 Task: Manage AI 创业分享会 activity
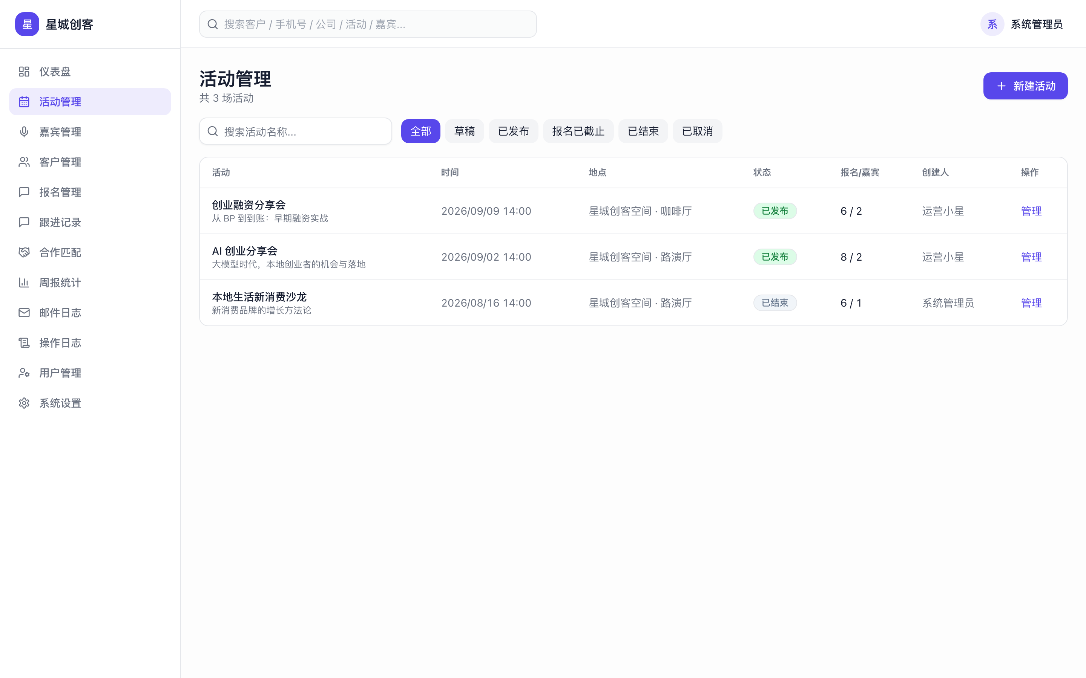point(1031,257)
